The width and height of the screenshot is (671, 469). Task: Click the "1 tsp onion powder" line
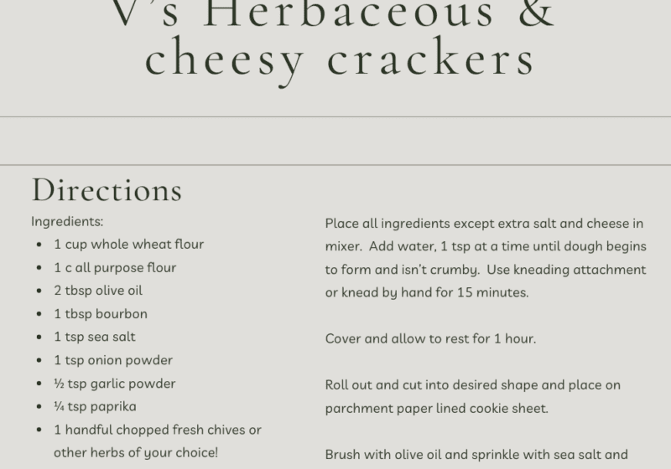pyautogui.click(x=113, y=360)
